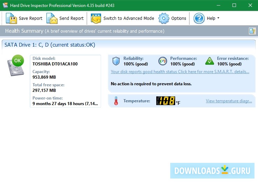Click the Switch to Advanced Mode icon

[x=96, y=18]
